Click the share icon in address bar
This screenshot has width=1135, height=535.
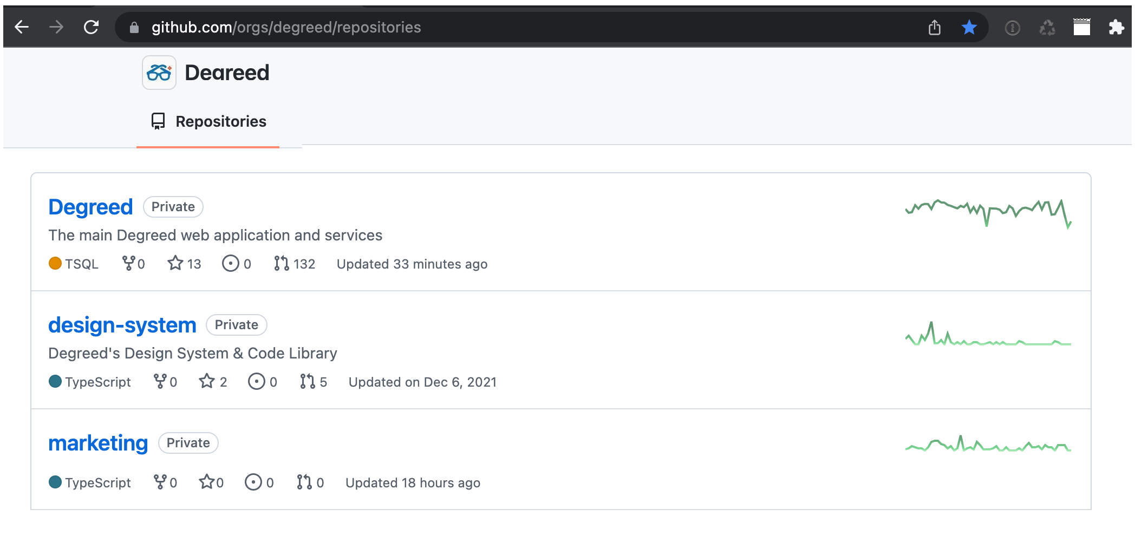click(935, 27)
